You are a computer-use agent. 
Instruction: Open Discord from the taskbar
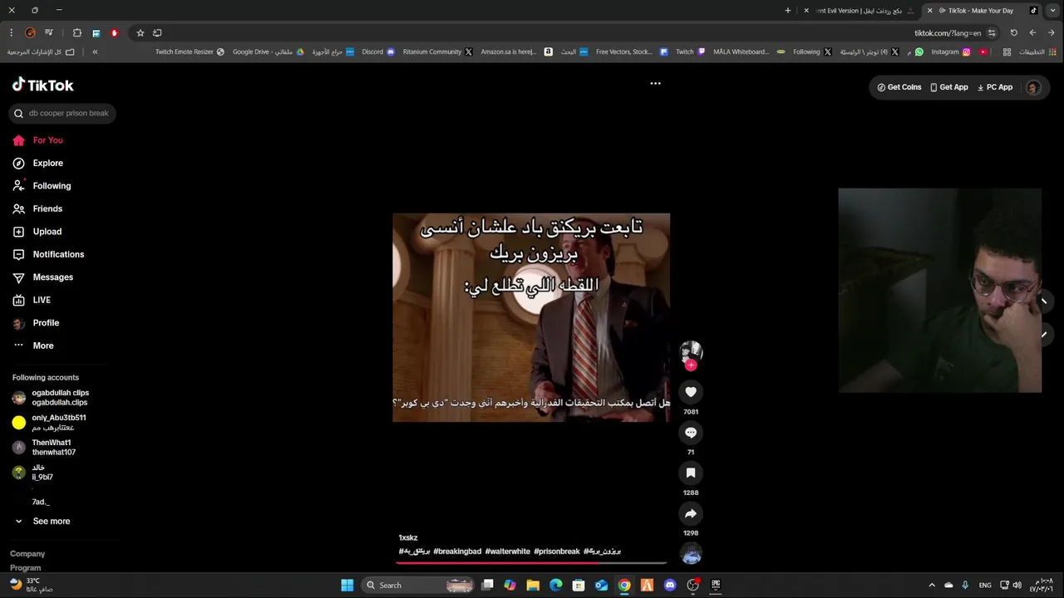670,586
